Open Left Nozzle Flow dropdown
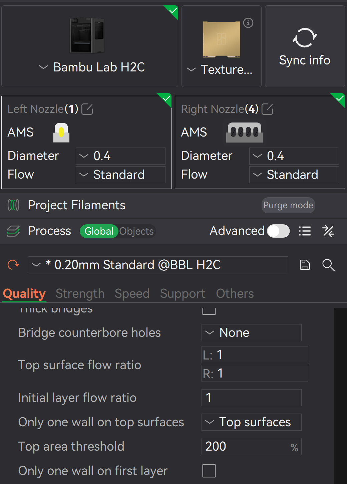Screen dimensions: 347x484 coord(120,175)
